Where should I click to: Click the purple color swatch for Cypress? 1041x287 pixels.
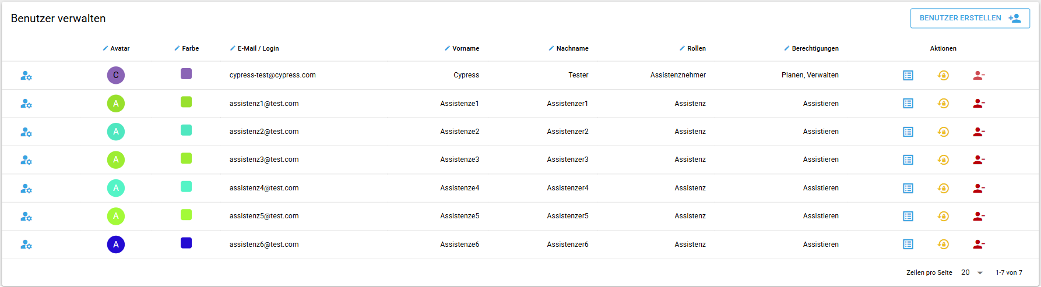187,74
